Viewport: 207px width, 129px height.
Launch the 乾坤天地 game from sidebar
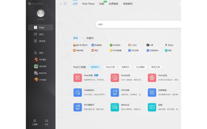[x=41, y=73]
